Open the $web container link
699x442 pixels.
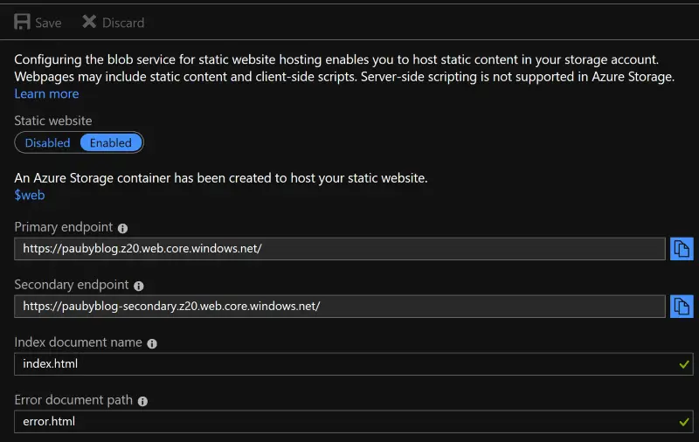(30, 195)
